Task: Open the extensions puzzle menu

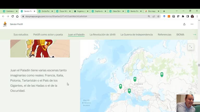Action: click(183, 16)
